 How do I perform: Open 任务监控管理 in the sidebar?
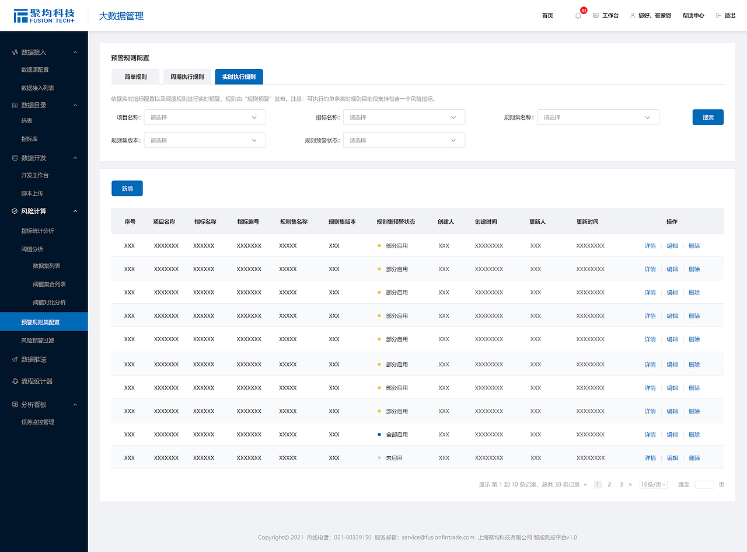point(38,422)
